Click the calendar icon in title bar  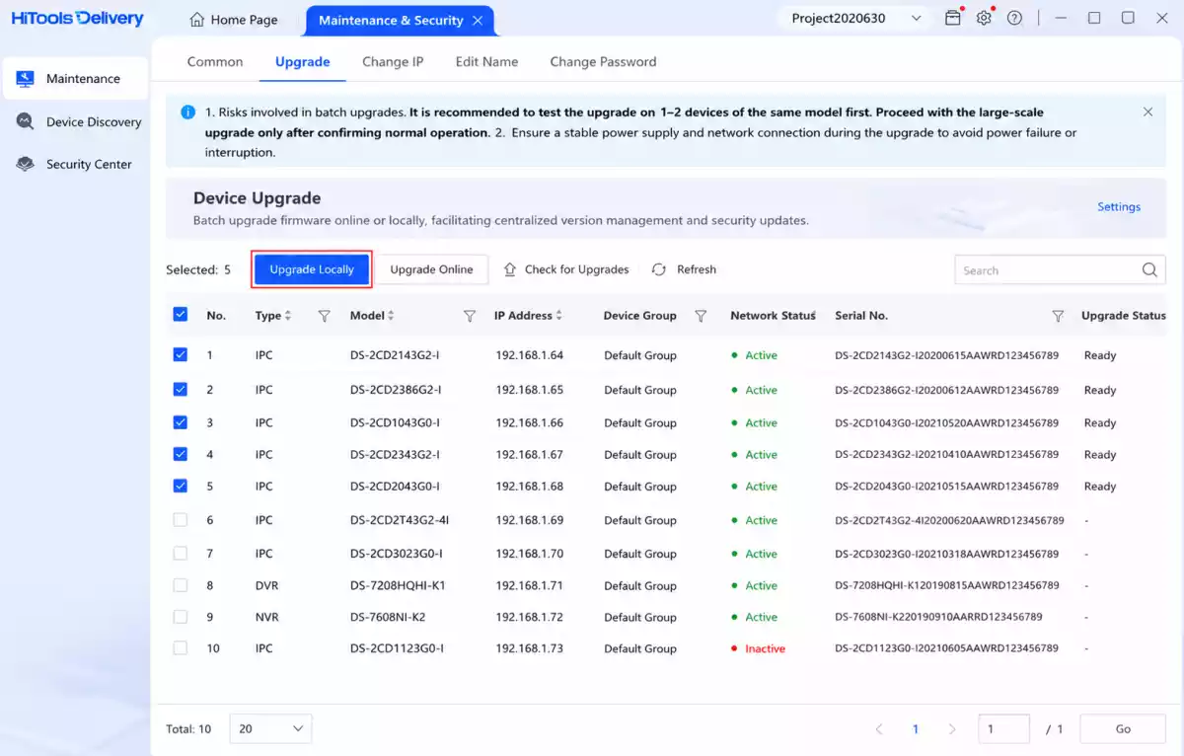coord(952,19)
